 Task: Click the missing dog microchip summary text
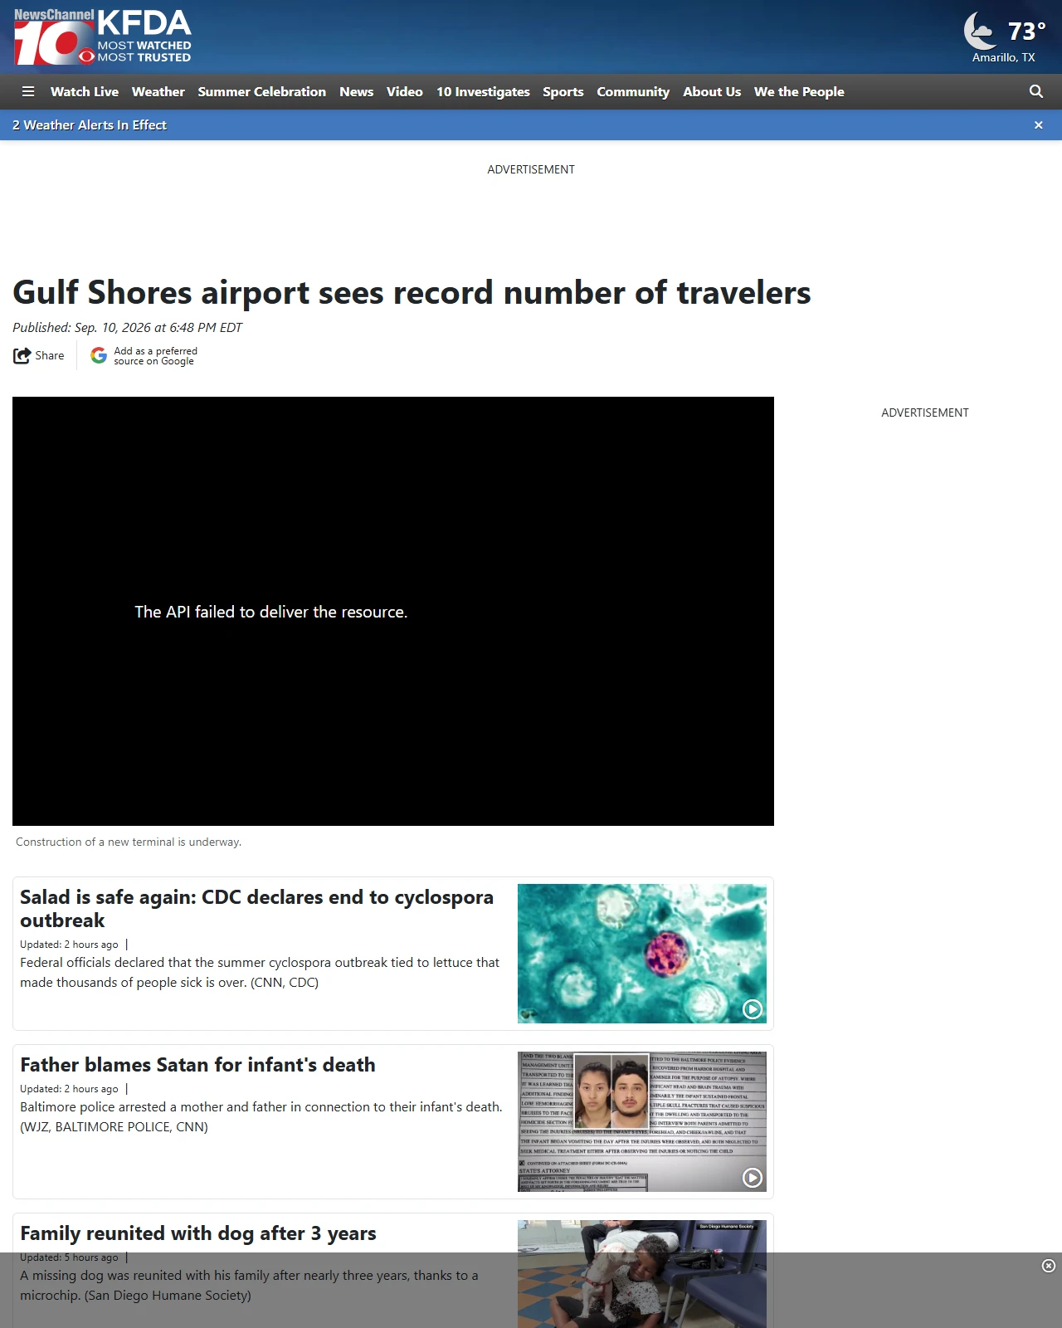(249, 1286)
